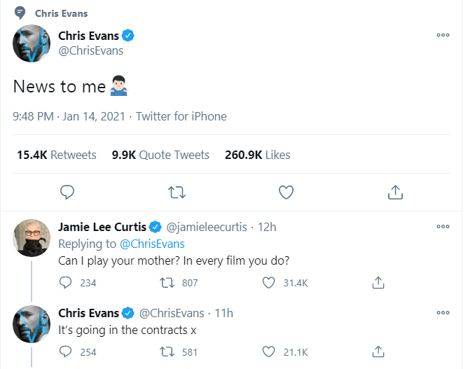Like the 'It's going in the contracts' reply
The height and width of the screenshot is (369, 468).
268,351
